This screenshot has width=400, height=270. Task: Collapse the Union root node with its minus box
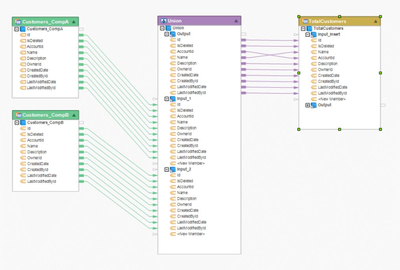(162, 28)
